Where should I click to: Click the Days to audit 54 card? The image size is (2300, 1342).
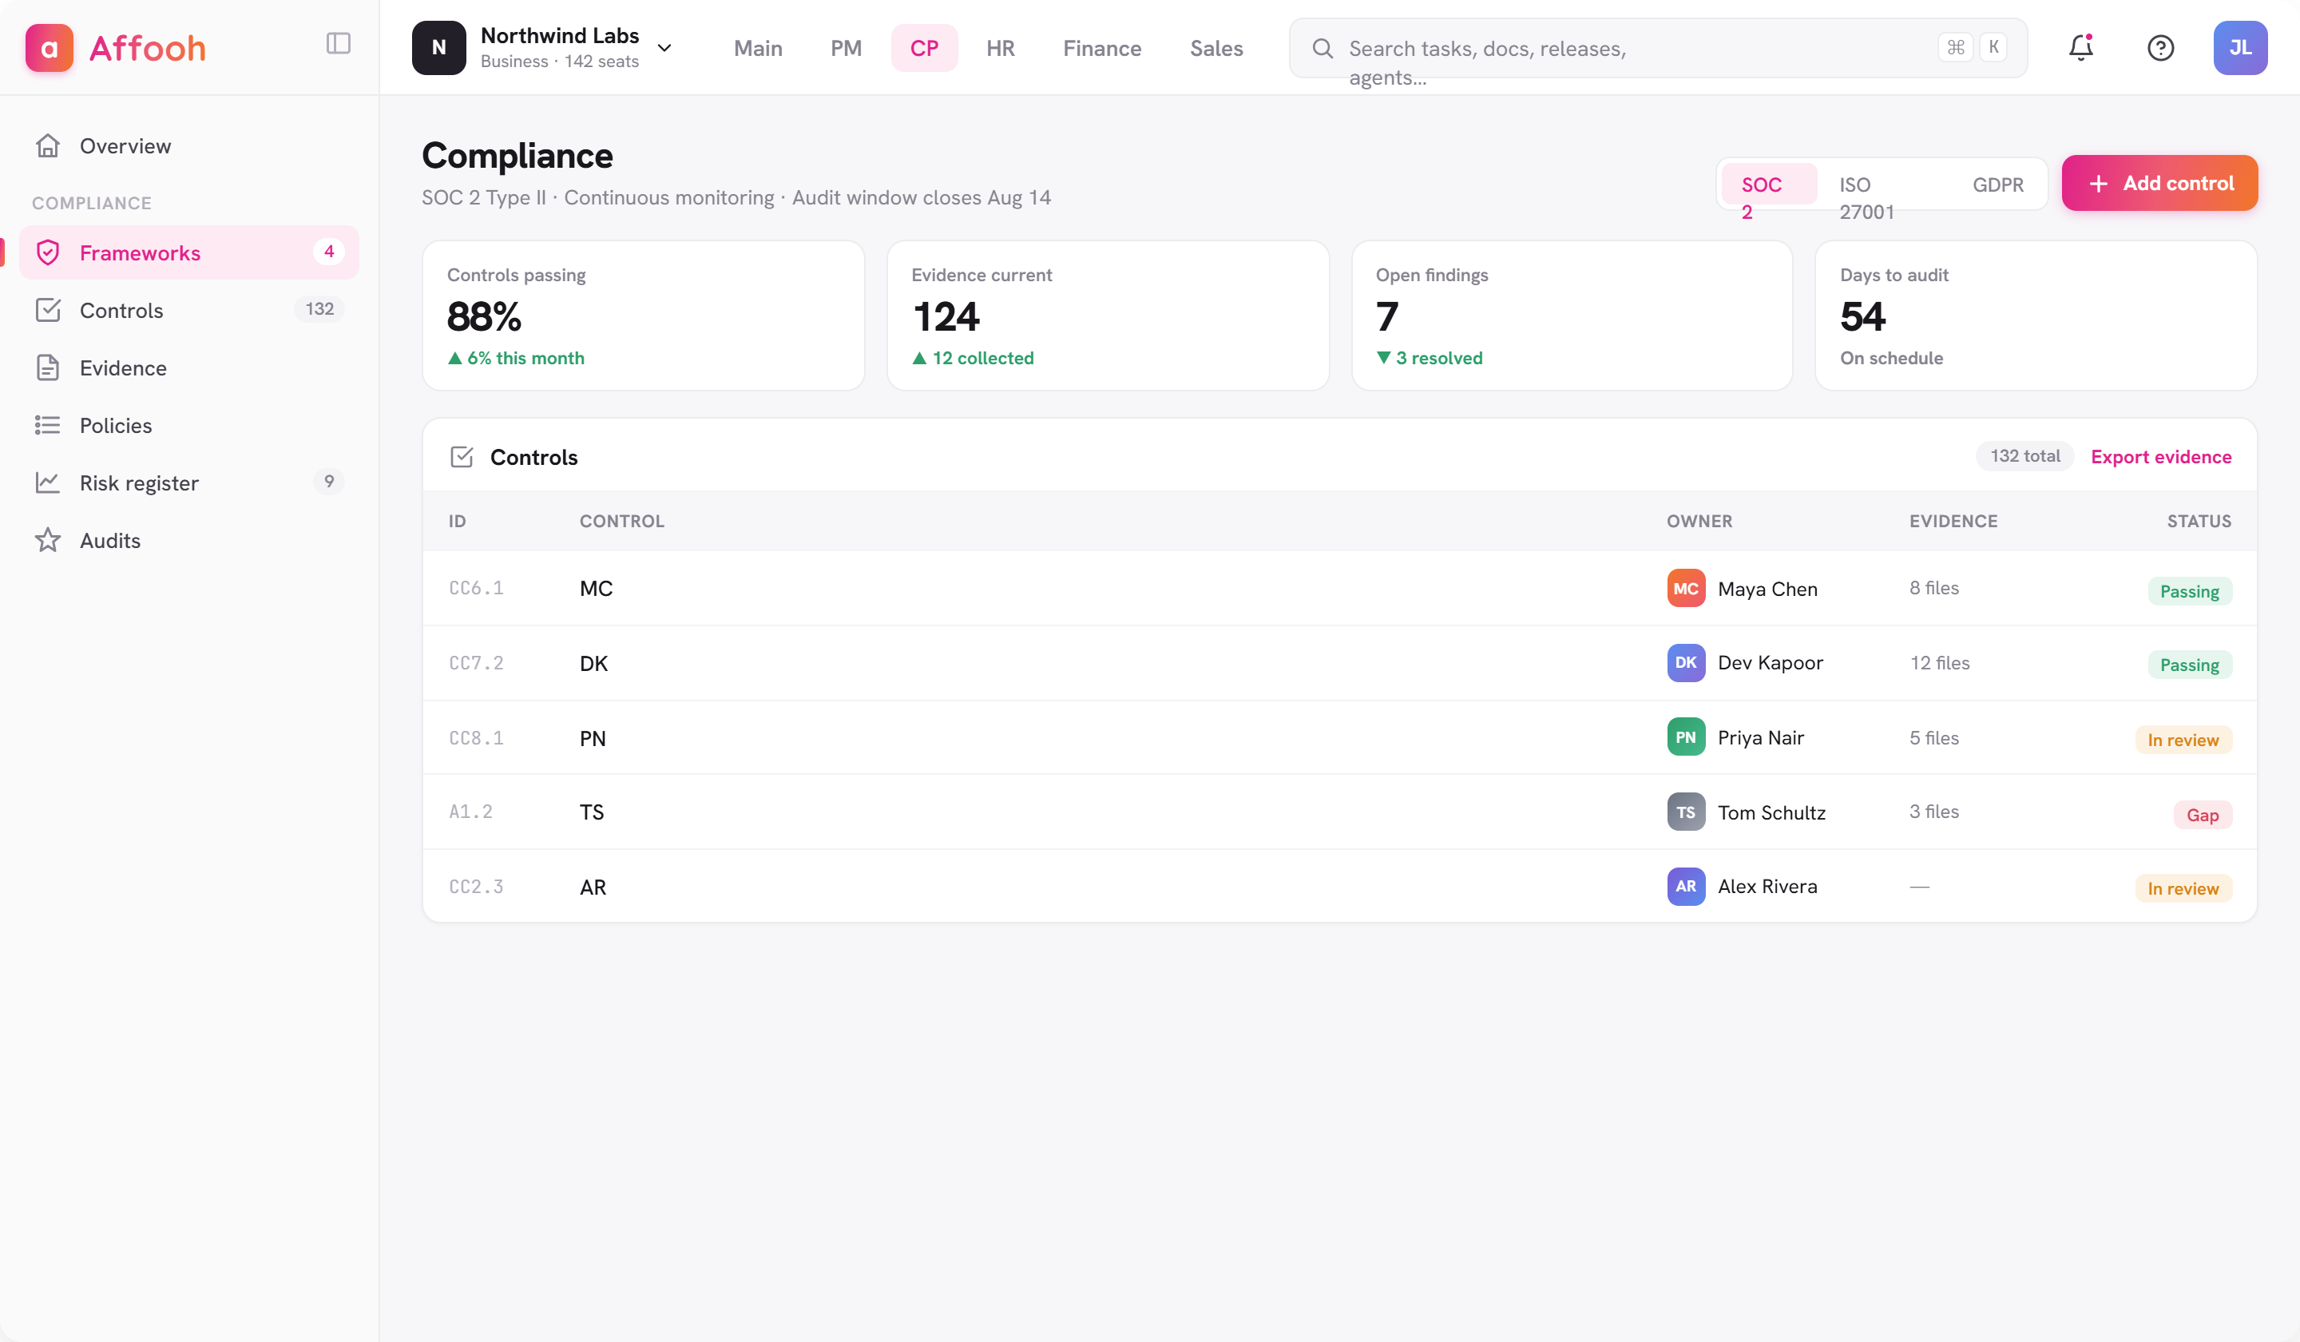tap(2036, 316)
